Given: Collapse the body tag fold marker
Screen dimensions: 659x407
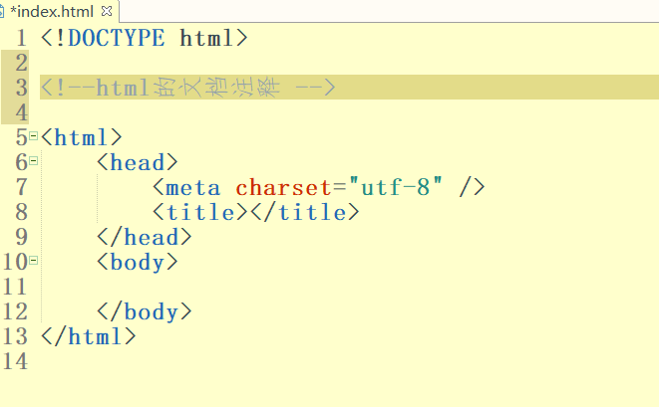Looking at the screenshot, I should point(33,260).
